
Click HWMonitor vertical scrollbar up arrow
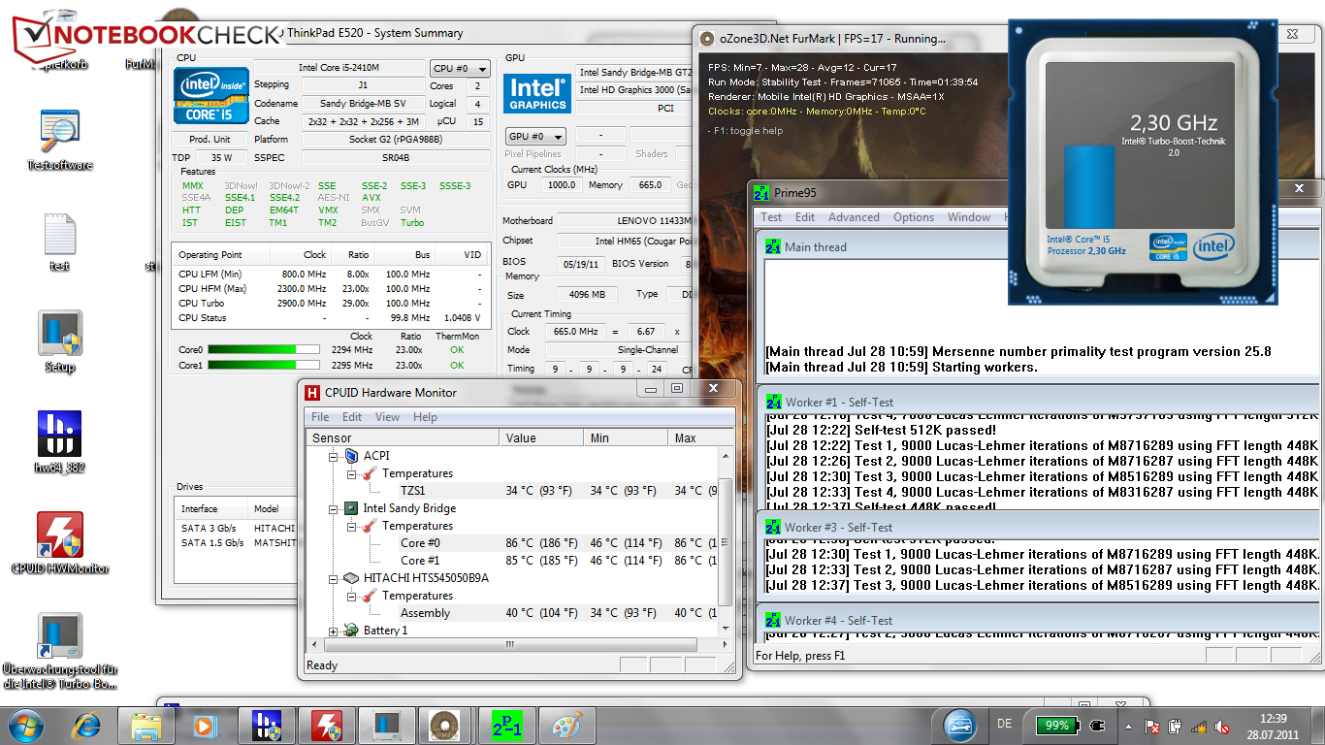[727, 456]
